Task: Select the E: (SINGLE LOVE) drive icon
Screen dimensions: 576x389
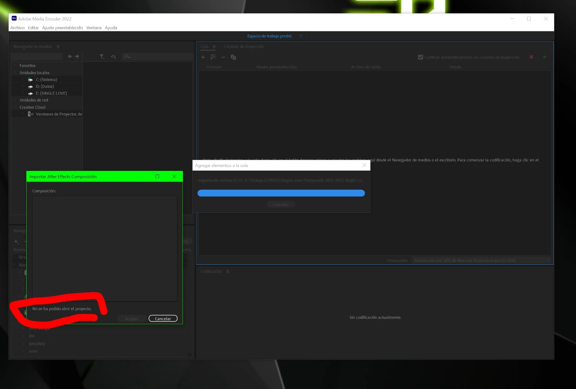Action: click(30, 94)
